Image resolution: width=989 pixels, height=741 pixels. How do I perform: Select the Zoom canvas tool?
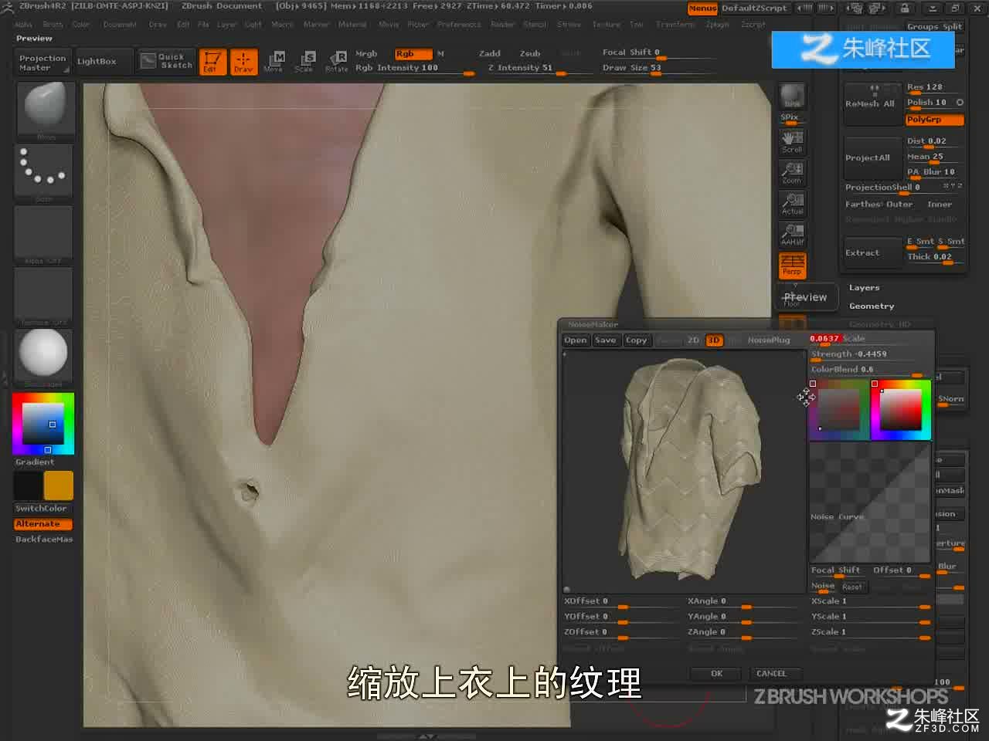[x=792, y=171]
